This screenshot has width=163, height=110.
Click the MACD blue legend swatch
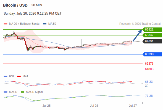click(x=6, y=92)
